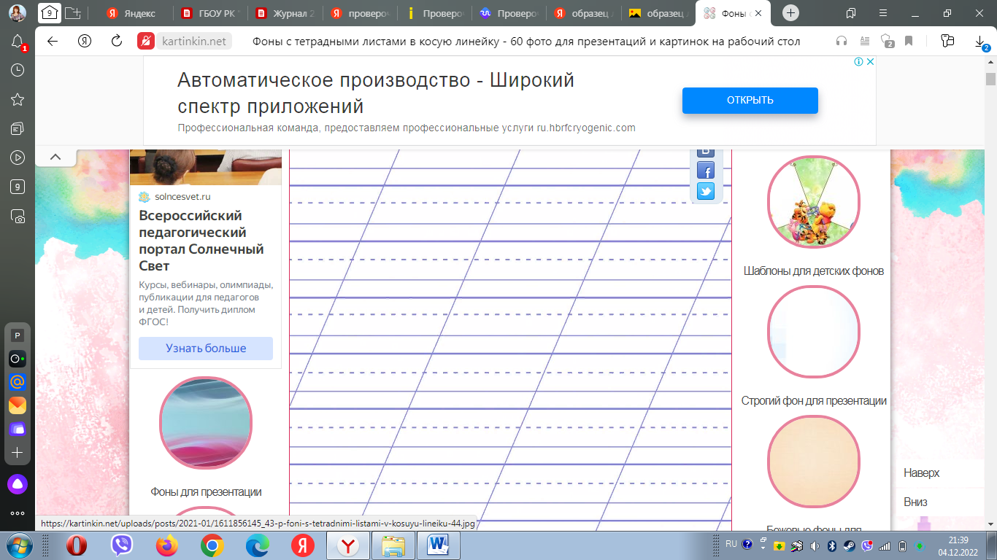Open tab groups counter showing 9

[x=50, y=12]
